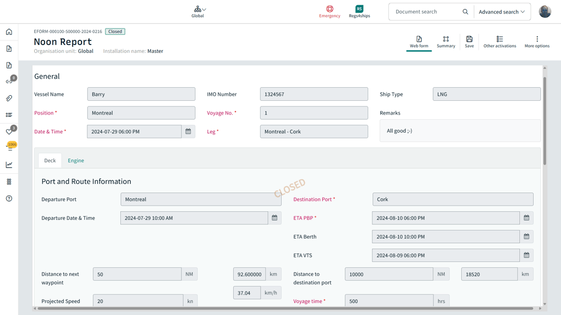The height and width of the screenshot is (315, 561).
Task: Open the analytics chart icon in sidebar
Action: point(9,165)
